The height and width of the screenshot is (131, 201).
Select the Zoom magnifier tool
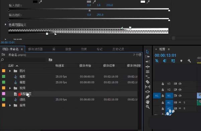coord(147,107)
